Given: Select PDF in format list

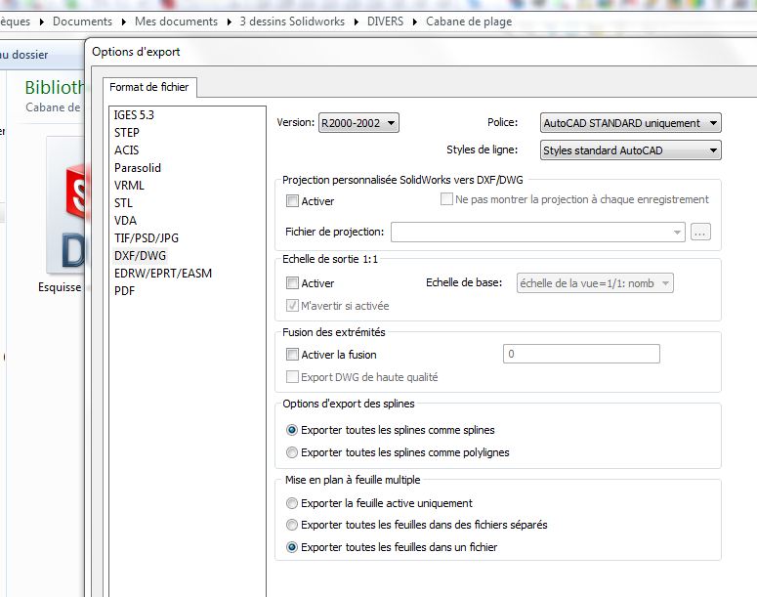Looking at the screenshot, I should (124, 291).
